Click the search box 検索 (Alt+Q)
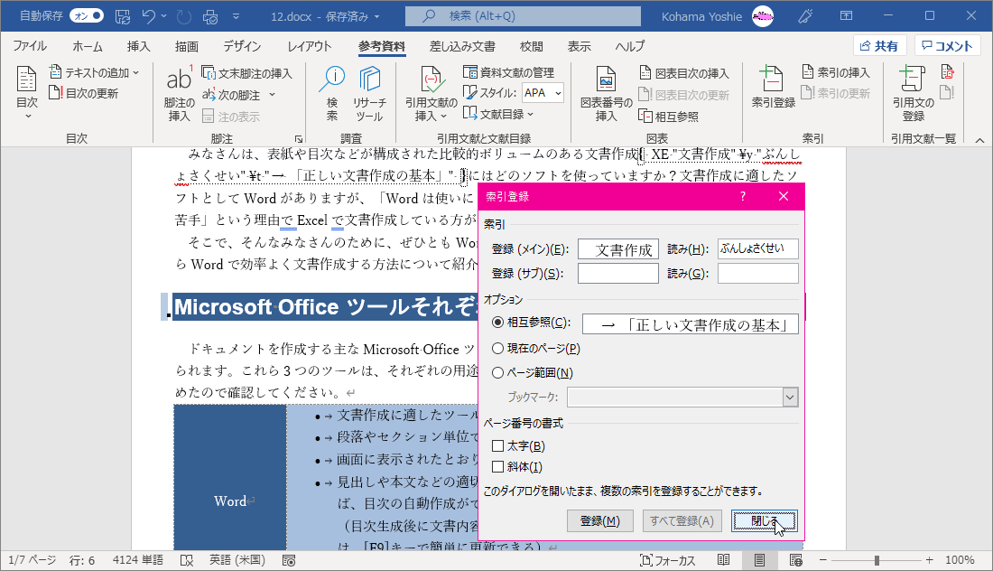 pyautogui.click(x=523, y=16)
